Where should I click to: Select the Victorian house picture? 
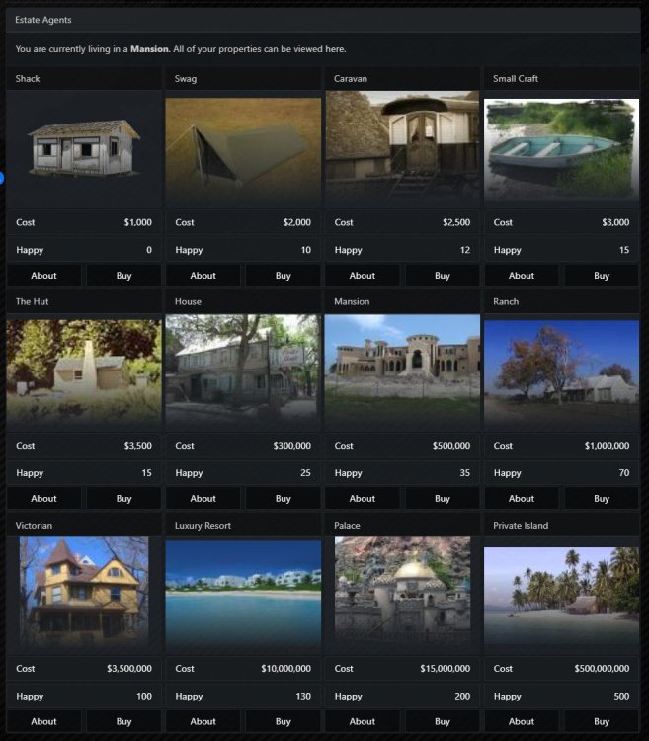84,594
